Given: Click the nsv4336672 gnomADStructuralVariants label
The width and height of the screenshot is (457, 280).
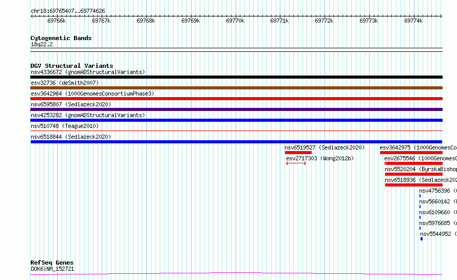Looking at the screenshot, I should click(88, 72).
